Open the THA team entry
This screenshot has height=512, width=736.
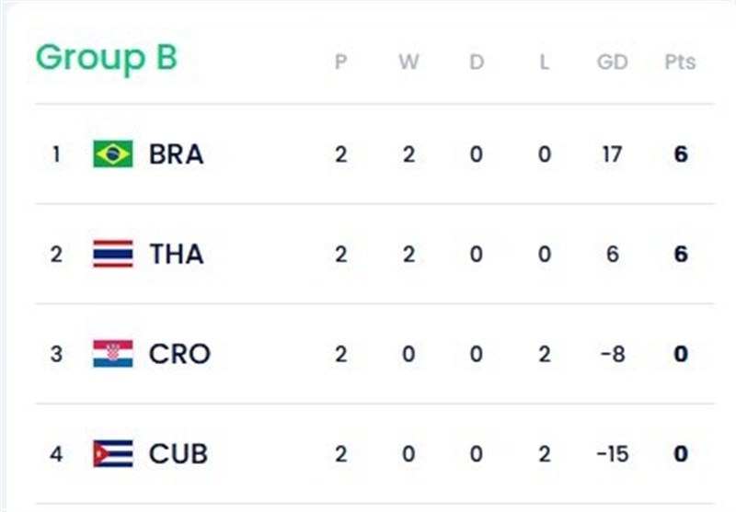tap(176, 254)
